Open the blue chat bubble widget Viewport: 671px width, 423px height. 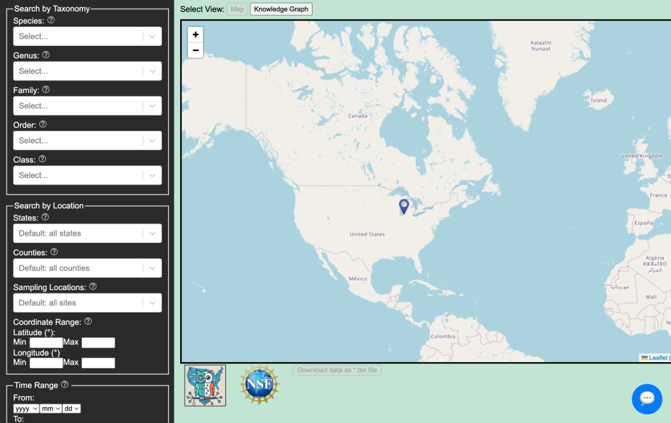tap(647, 399)
